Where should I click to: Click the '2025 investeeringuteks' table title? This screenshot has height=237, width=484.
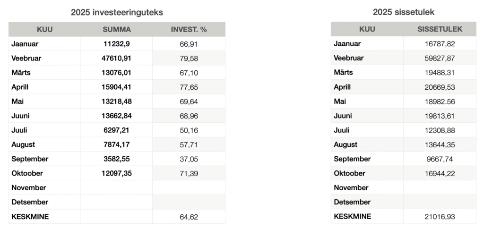(x=117, y=13)
